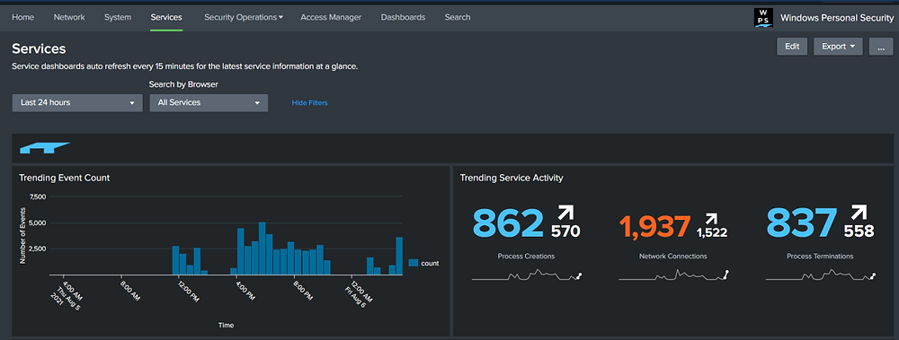Click the Edit button
Image resolution: width=899 pixels, height=340 pixels.
point(792,47)
